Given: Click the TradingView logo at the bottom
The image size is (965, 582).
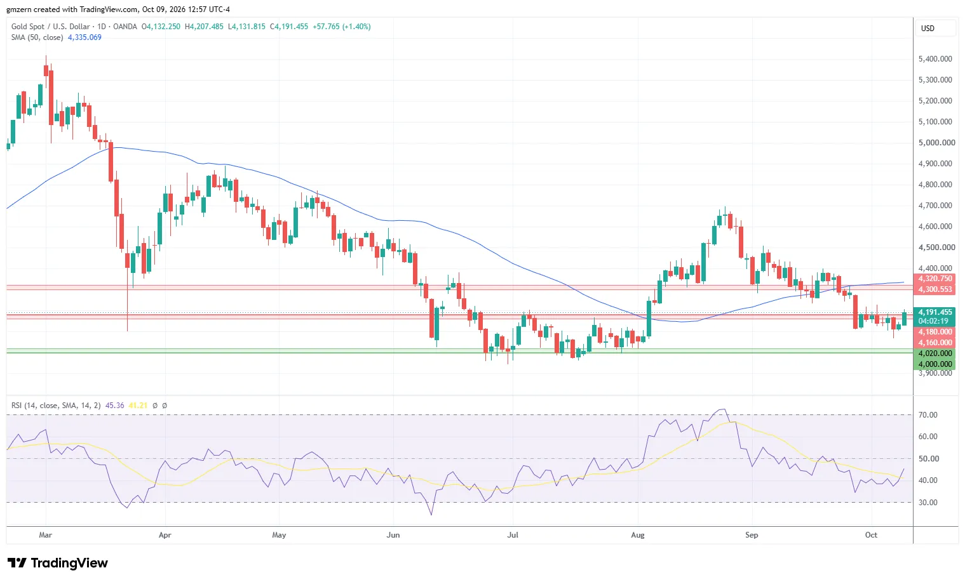Looking at the screenshot, I should click(x=58, y=563).
